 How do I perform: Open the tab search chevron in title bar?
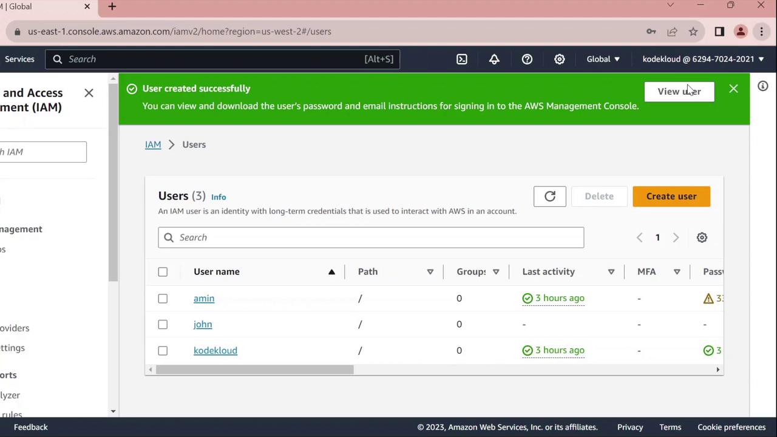(x=670, y=5)
